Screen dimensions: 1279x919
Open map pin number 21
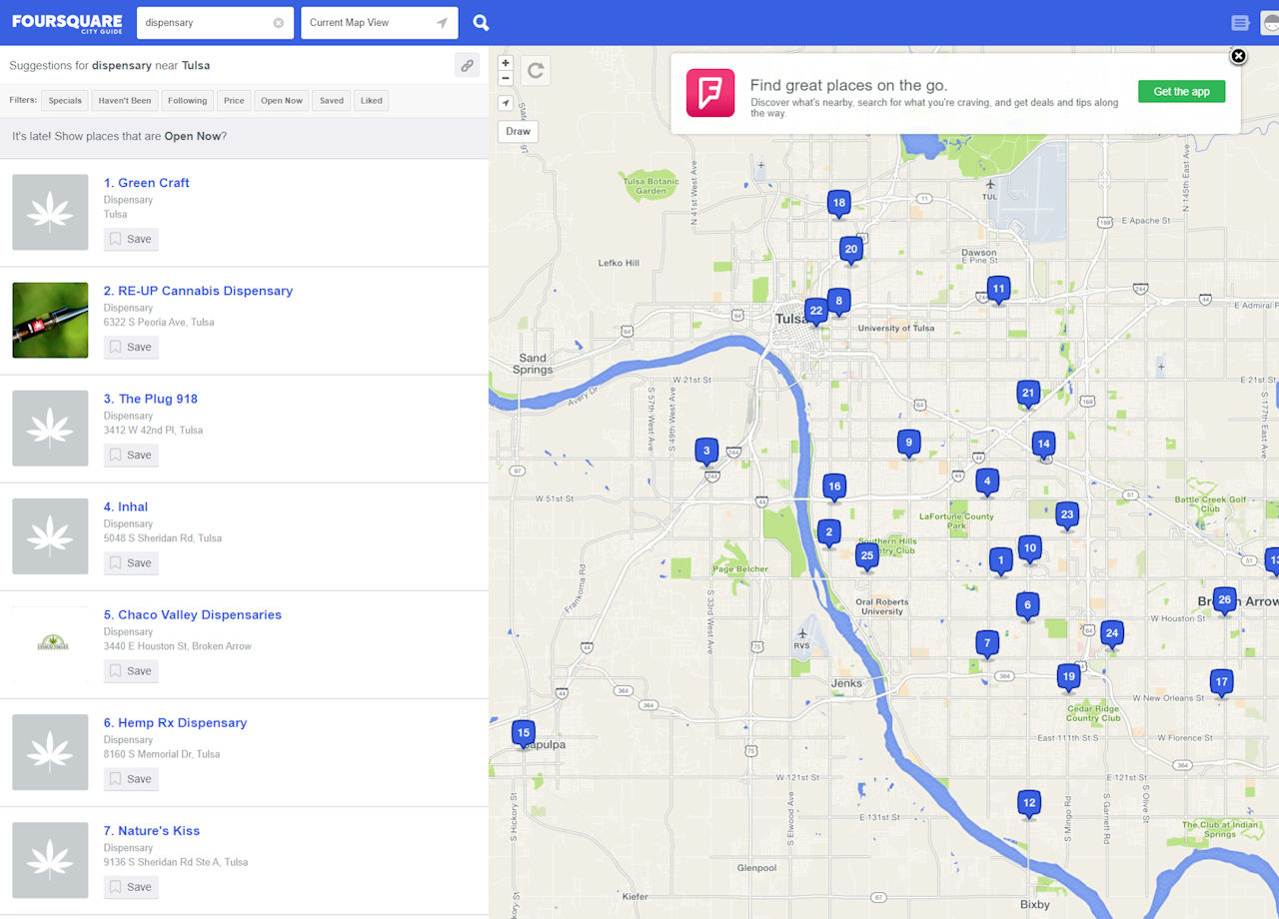[x=1028, y=394]
